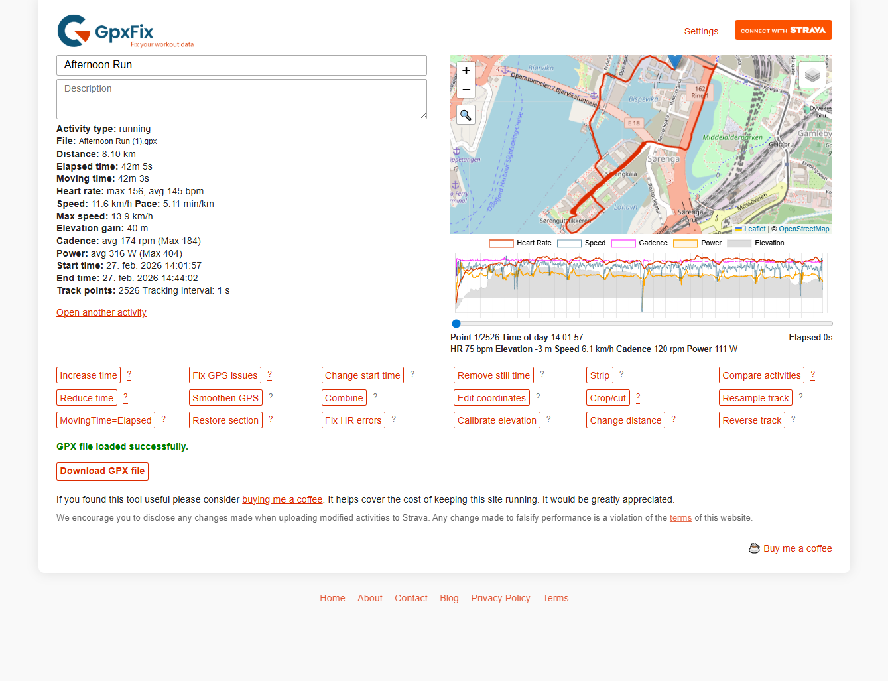Open the Fix GPS issues help question mark
Viewport: 888px width, 681px height.
point(270,375)
